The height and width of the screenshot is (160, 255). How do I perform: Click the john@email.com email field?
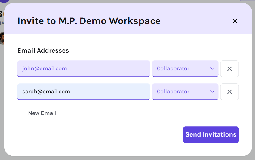[84, 69]
